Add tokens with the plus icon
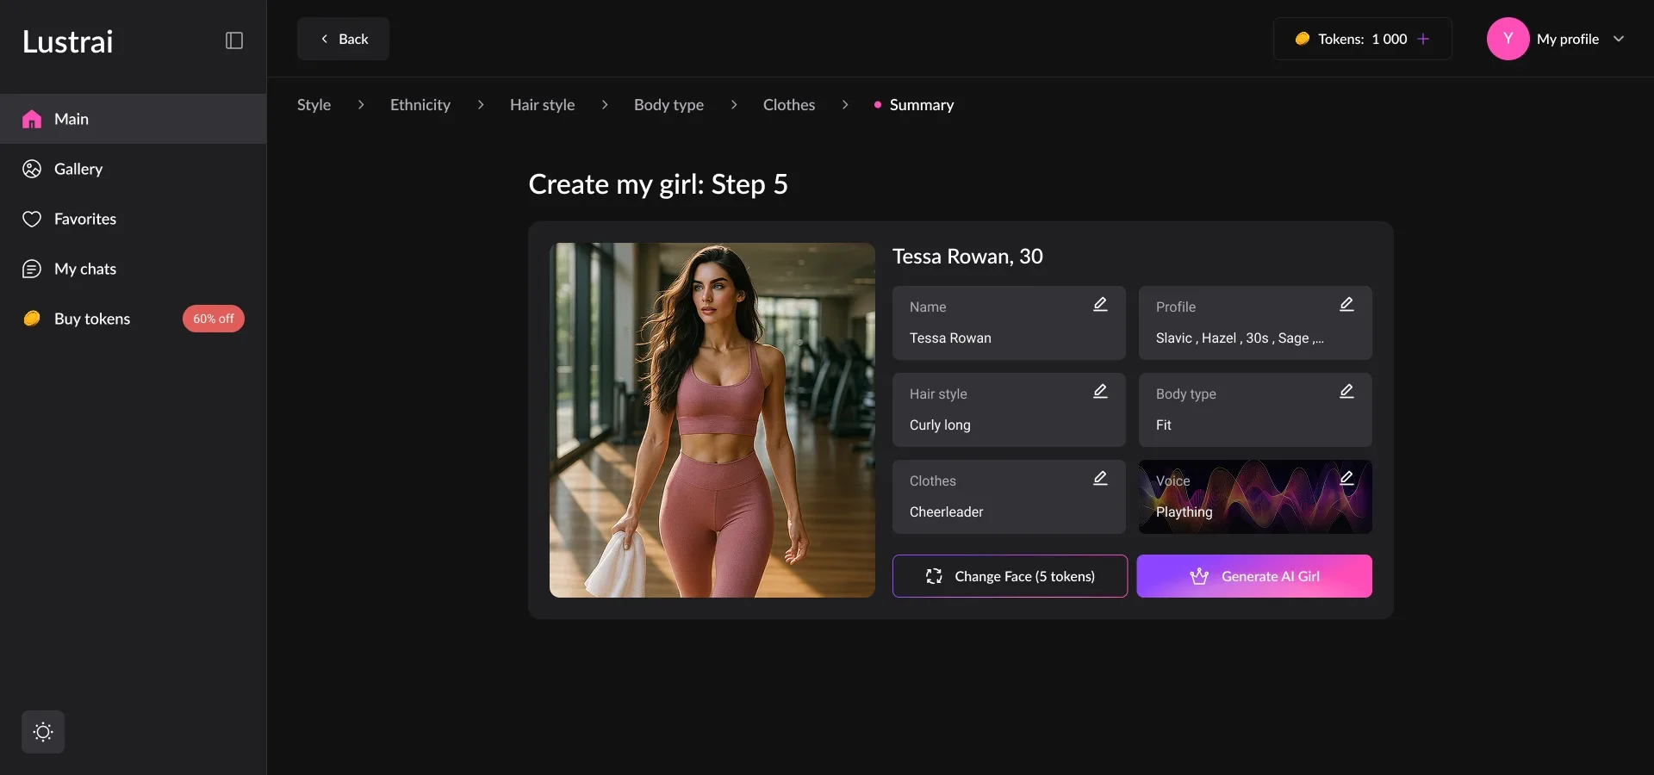 (x=1423, y=39)
